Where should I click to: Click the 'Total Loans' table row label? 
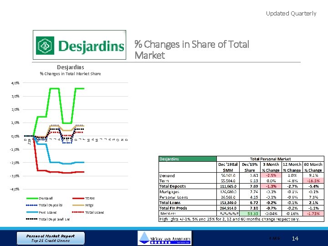(x=170, y=202)
